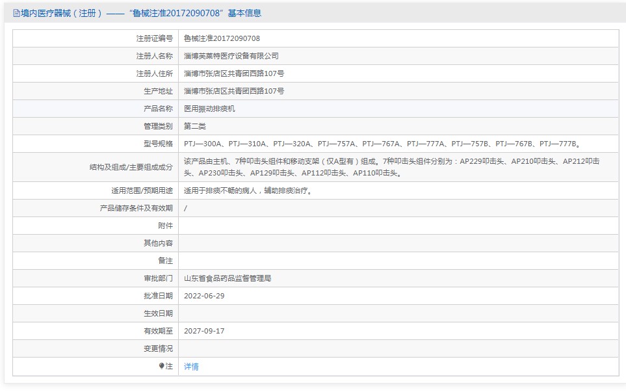Click the 生效日期 label
The image size is (626, 392).
(x=158, y=313)
